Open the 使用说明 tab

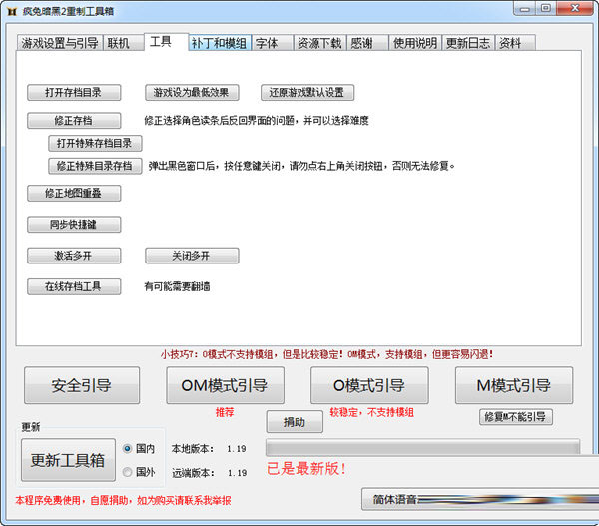click(415, 43)
